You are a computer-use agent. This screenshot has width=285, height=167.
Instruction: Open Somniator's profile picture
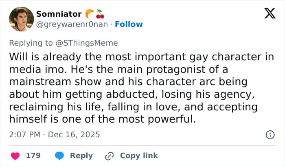coord(21,19)
